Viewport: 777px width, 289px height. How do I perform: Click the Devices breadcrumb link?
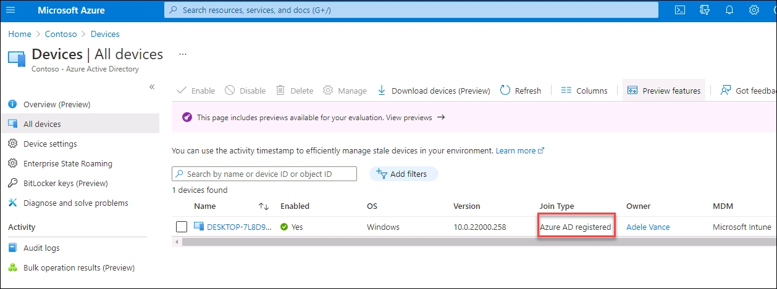105,34
